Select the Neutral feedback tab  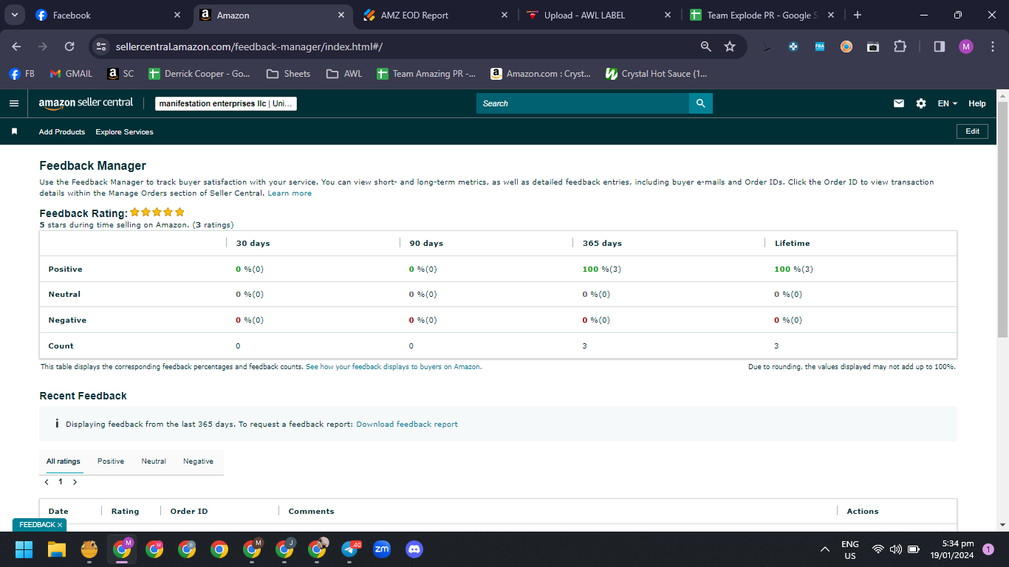tap(154, 461)
